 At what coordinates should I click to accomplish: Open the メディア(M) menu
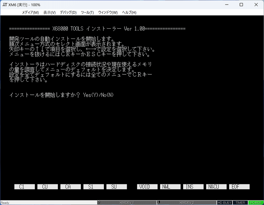click(30, 13)
